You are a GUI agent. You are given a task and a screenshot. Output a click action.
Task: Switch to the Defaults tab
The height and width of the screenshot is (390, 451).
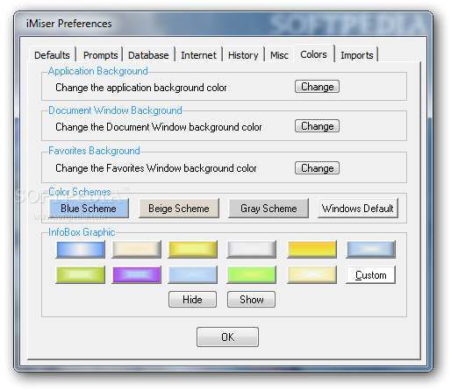52,55
